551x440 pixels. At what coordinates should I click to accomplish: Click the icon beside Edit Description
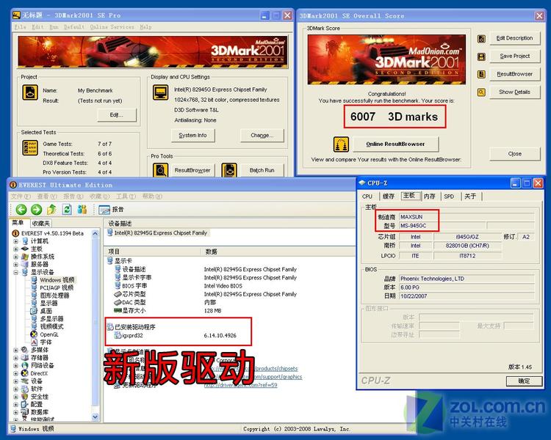click(x=481, y=38)
